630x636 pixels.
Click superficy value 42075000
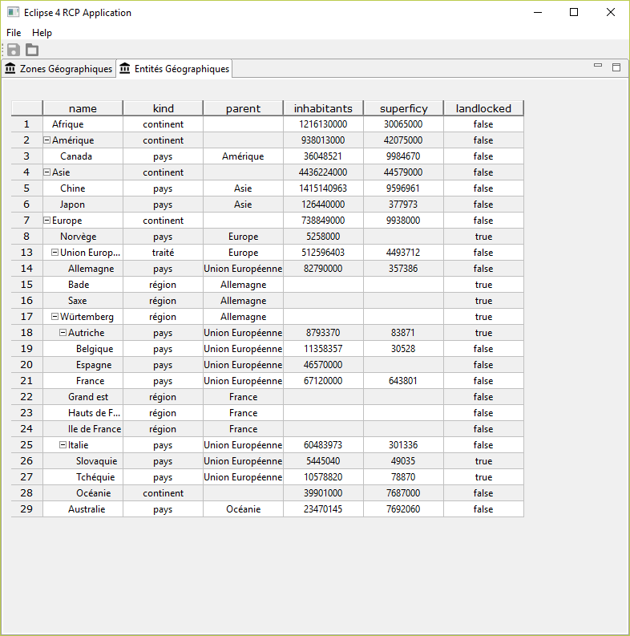point(403,140)
